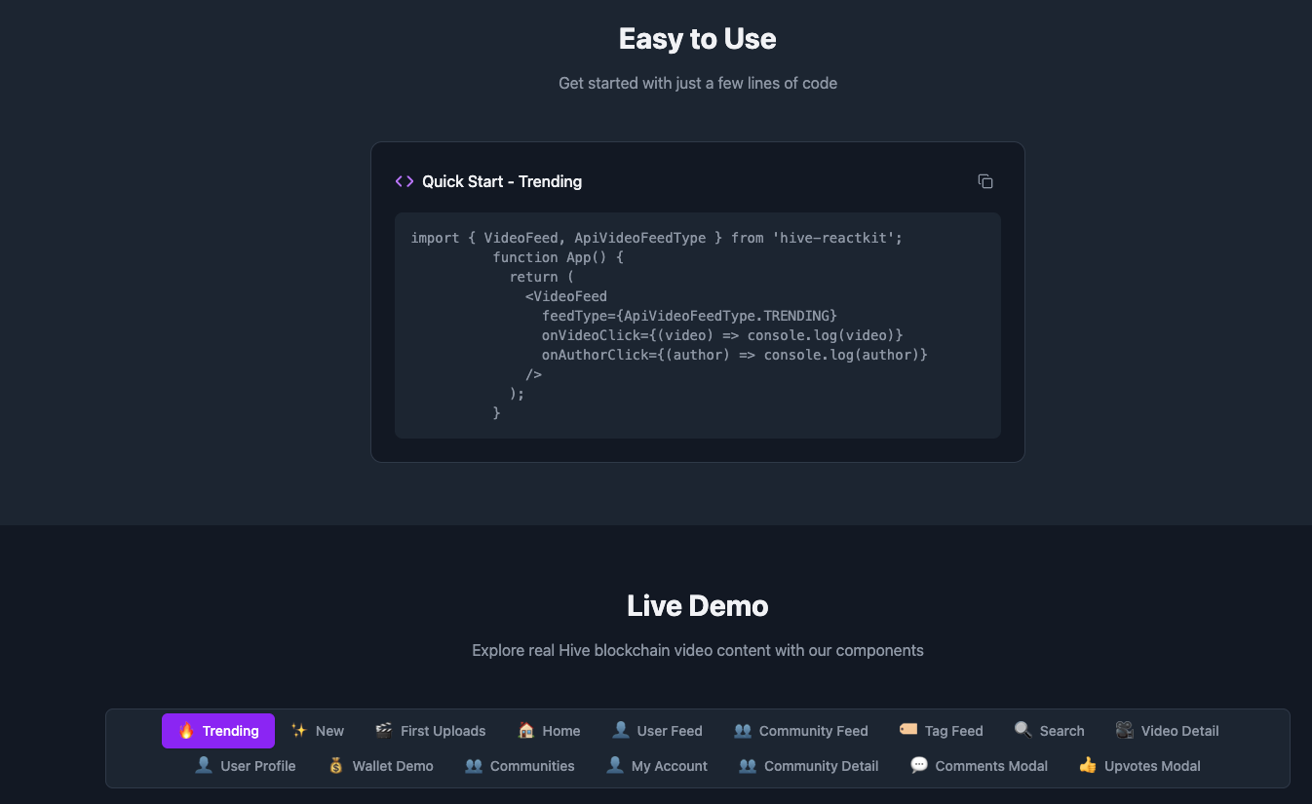This screenshot has width=1312, height=804.
Task: Click the 'Live Demo' heading
Action: [x=698, y=606]
